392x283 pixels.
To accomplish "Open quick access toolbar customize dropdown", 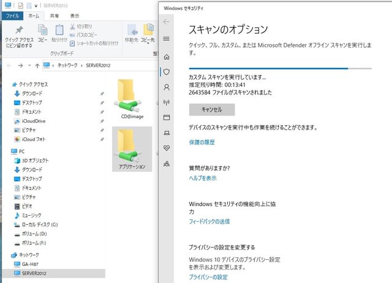I will pyautogui.click(x=36, y=6).
